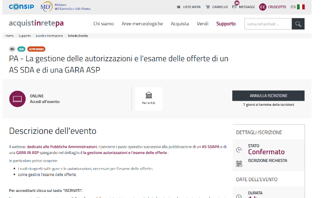Viewport: 328px width, 198px height.
Task: Open the Chi siamo menu
Action: coord(103,24)
